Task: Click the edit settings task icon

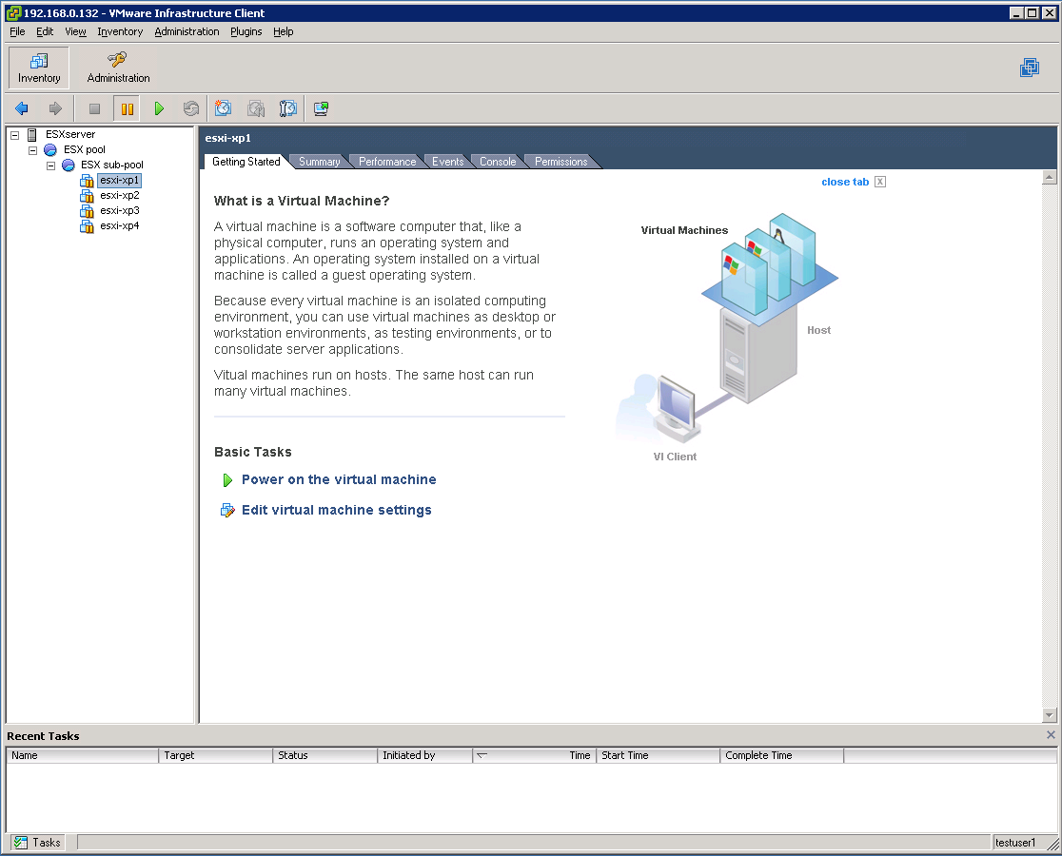Action: tap(227, 510)
